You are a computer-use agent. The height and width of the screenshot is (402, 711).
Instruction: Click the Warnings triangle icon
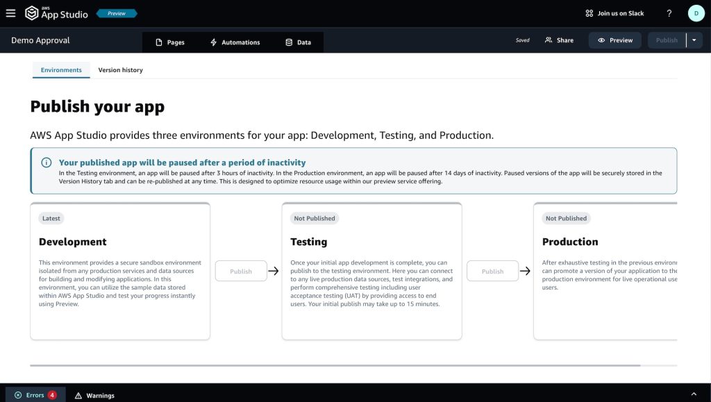point(78,395)
